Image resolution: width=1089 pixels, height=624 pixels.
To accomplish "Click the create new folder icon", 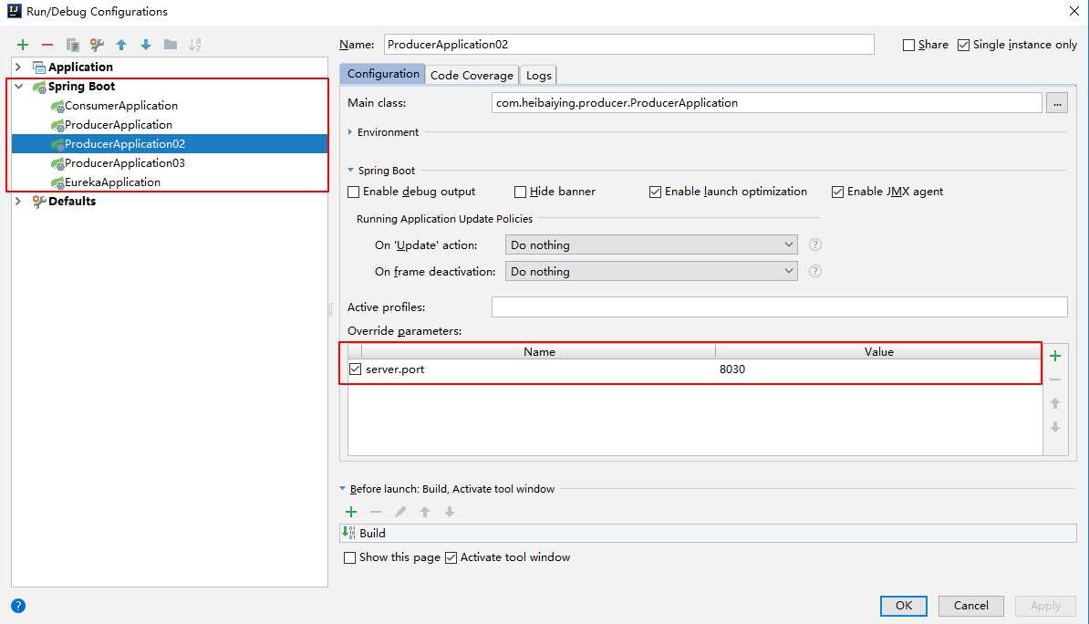I will click(171, 45).
